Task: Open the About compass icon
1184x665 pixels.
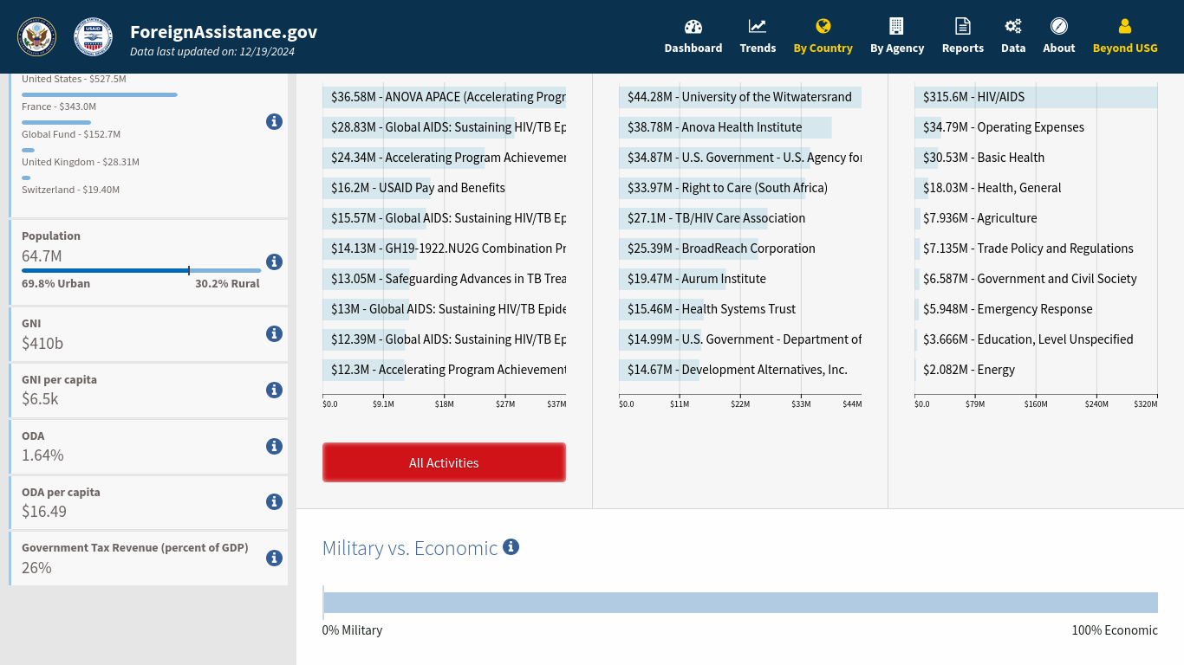Action: (1059, 26)
